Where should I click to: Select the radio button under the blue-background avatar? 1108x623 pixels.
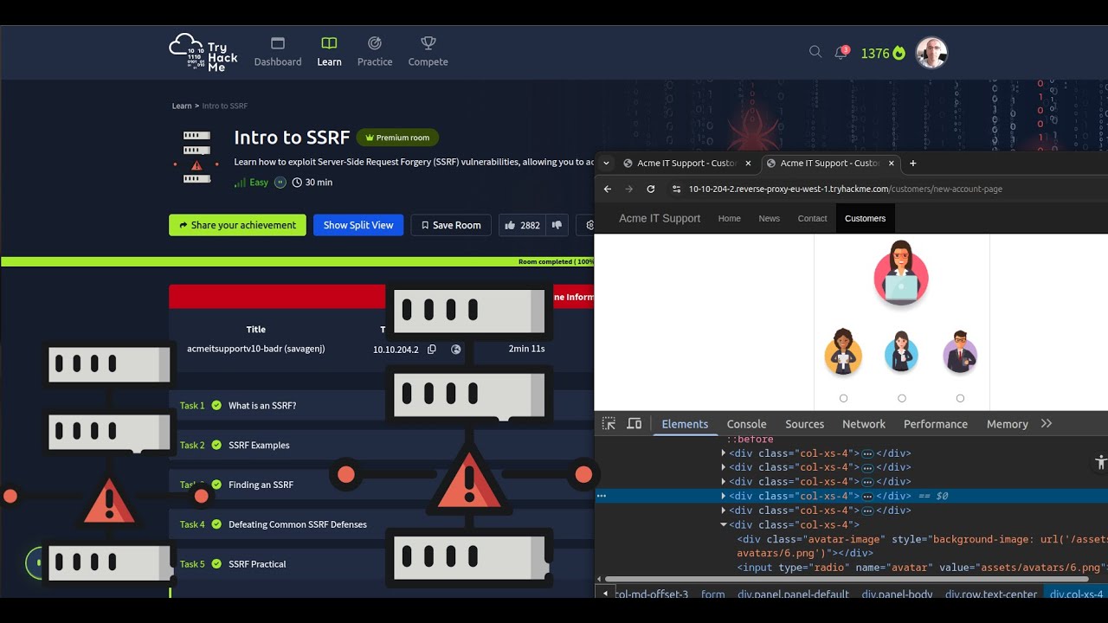[901, 398]
